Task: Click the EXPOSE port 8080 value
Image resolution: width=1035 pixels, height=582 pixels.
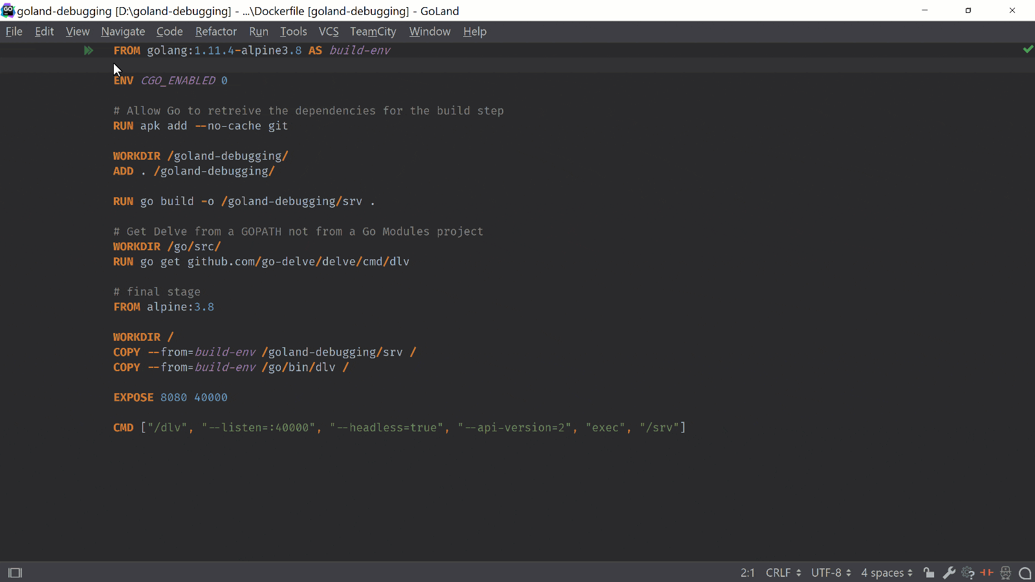Action: 173,398
